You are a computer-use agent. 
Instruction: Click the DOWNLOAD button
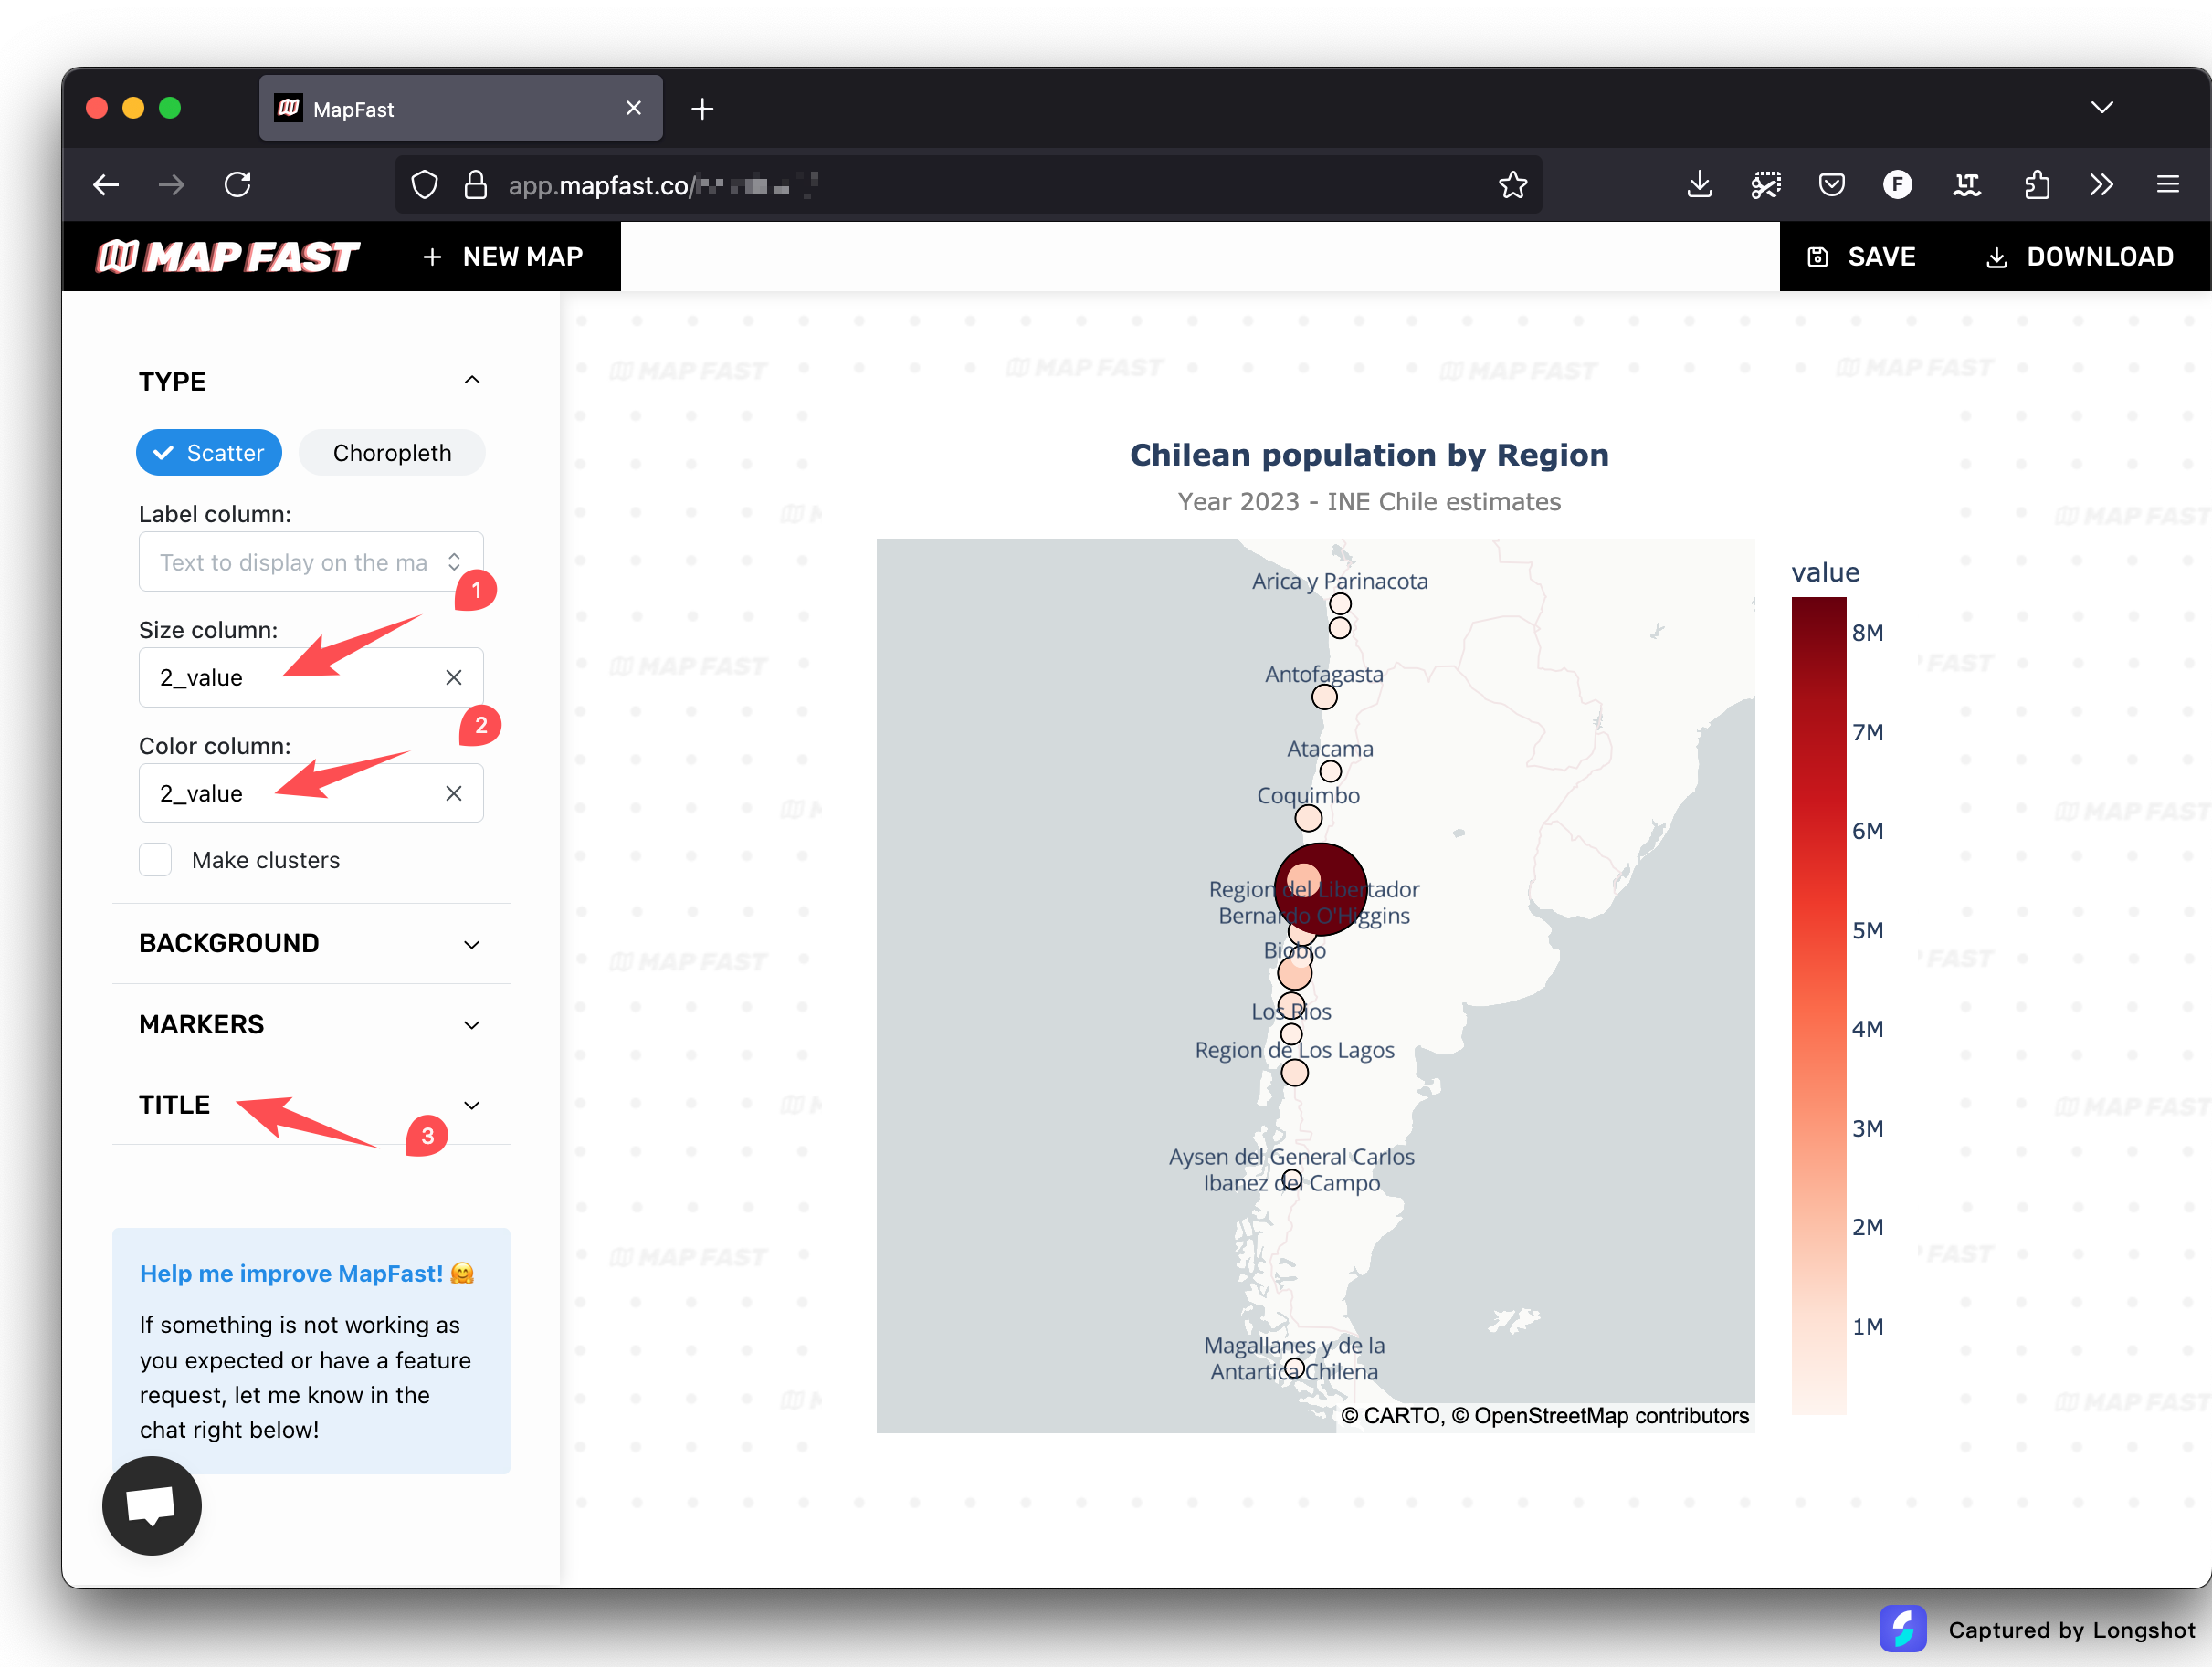(2079, 257)
